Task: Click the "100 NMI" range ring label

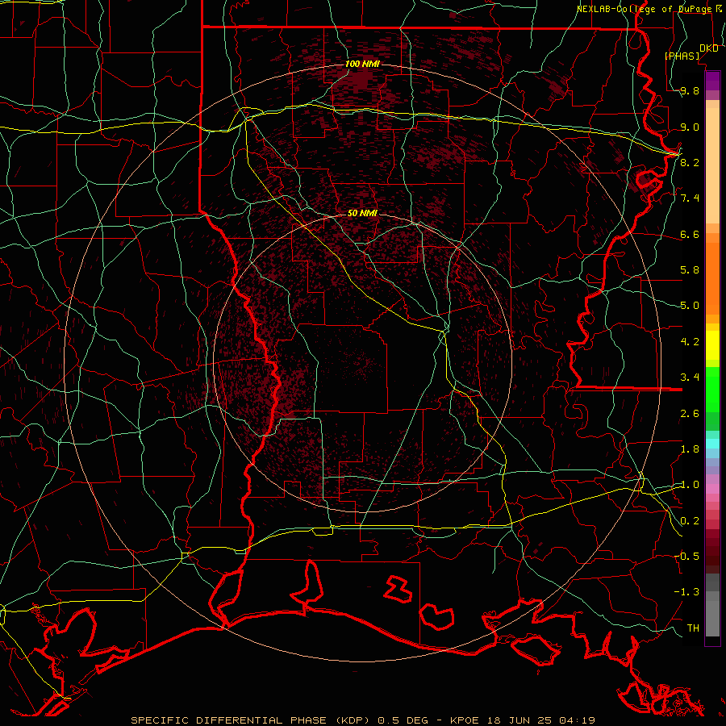Action: click(362, 64)
